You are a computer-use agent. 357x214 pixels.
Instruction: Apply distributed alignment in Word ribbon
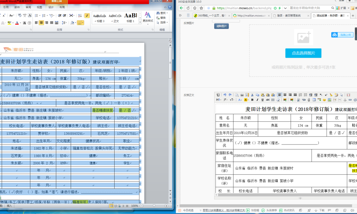(x=57, y=23)
